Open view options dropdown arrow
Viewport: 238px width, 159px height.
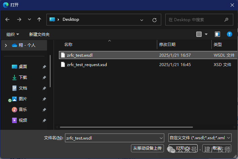coord(206,34)
